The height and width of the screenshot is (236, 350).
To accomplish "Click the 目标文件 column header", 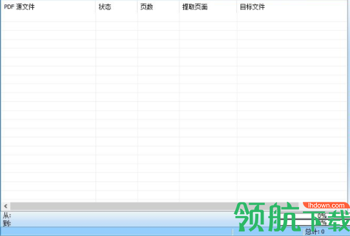I will click(292, 6).
